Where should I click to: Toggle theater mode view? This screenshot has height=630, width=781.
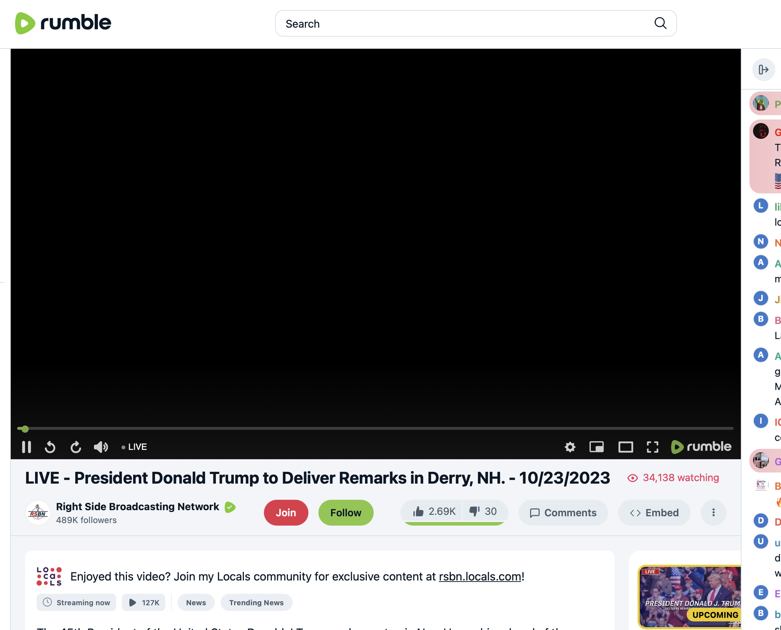[x=625, y=447]
